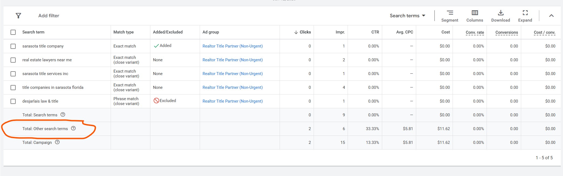
Task: Click the Add filter field
Action: click(x=49, y=16)
